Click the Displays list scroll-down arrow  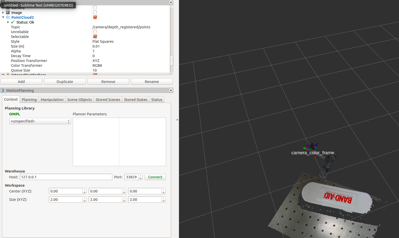172,73
